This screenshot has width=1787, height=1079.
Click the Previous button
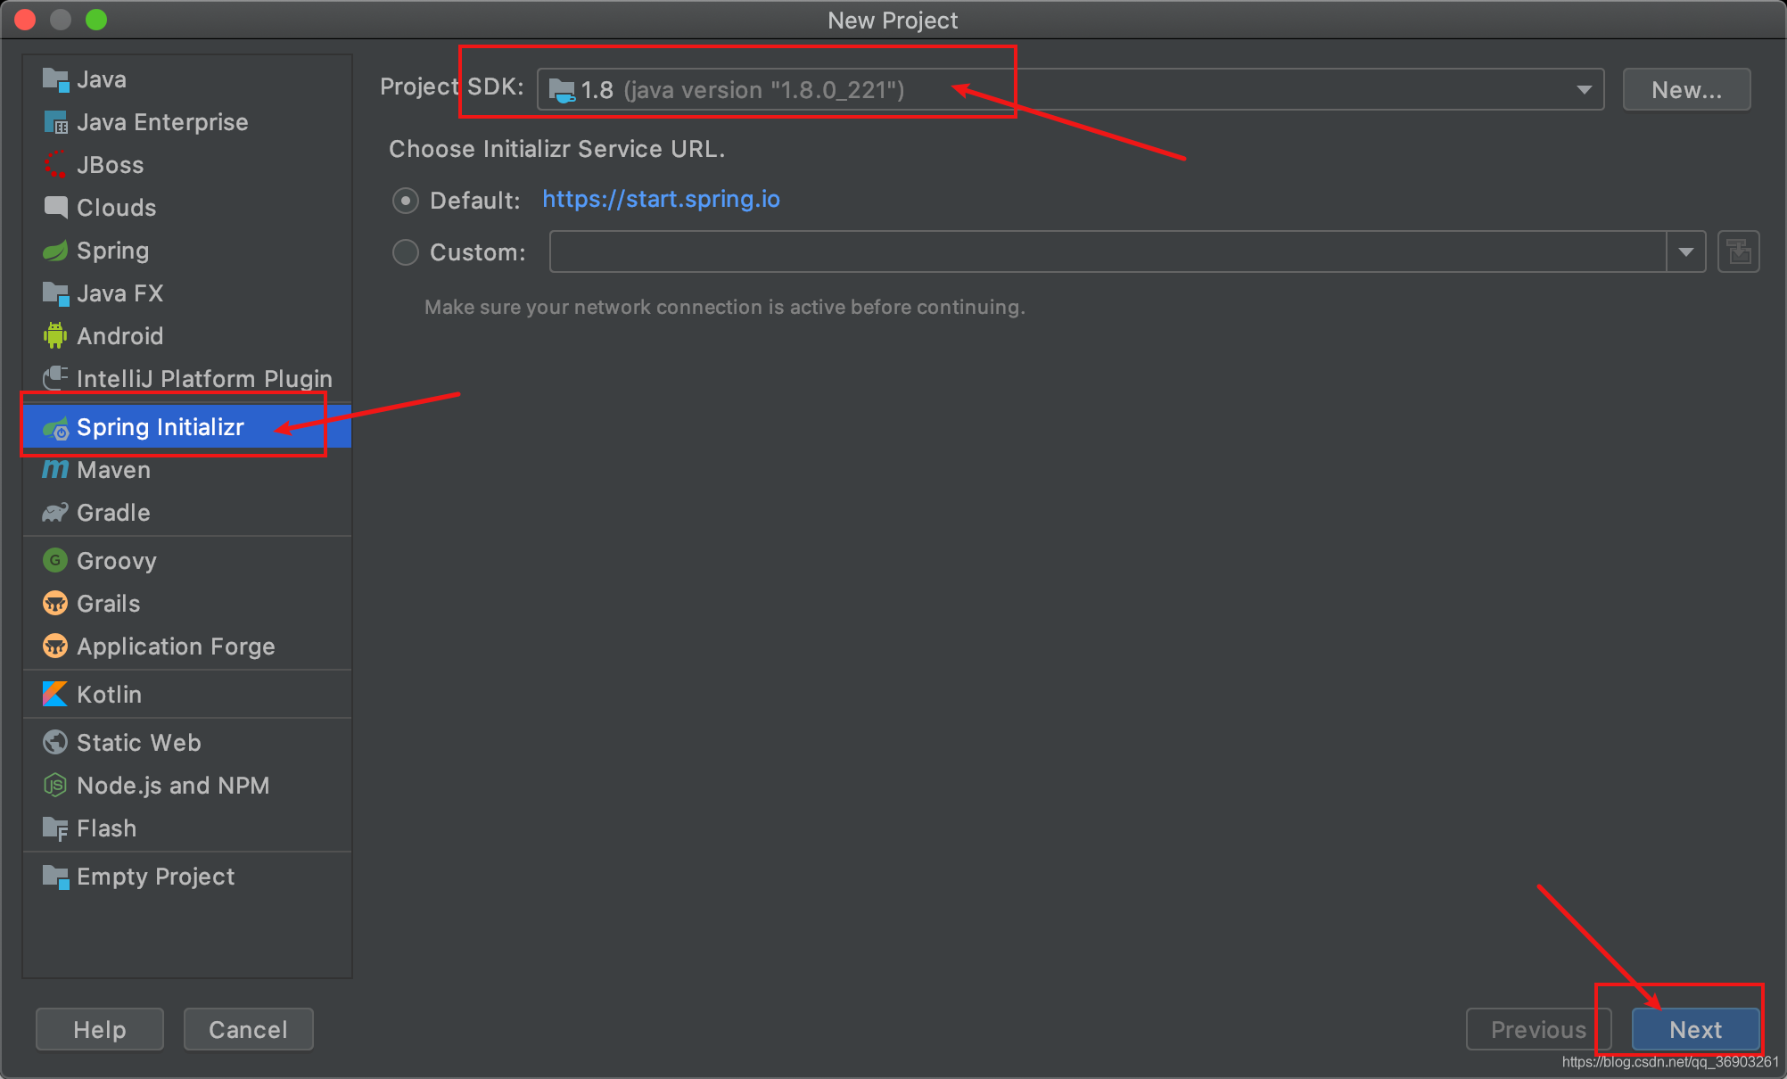click(1538, 1030)
